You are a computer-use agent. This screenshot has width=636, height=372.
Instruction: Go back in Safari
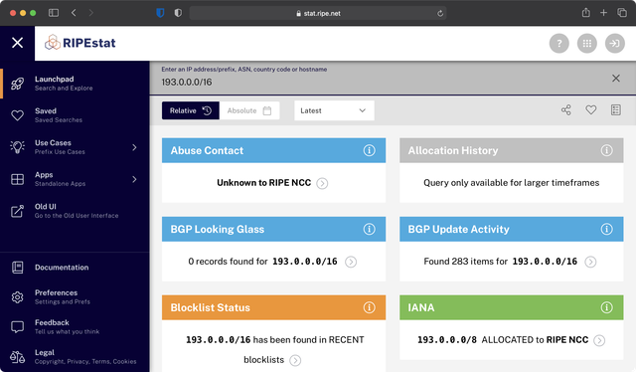(74, 13)
